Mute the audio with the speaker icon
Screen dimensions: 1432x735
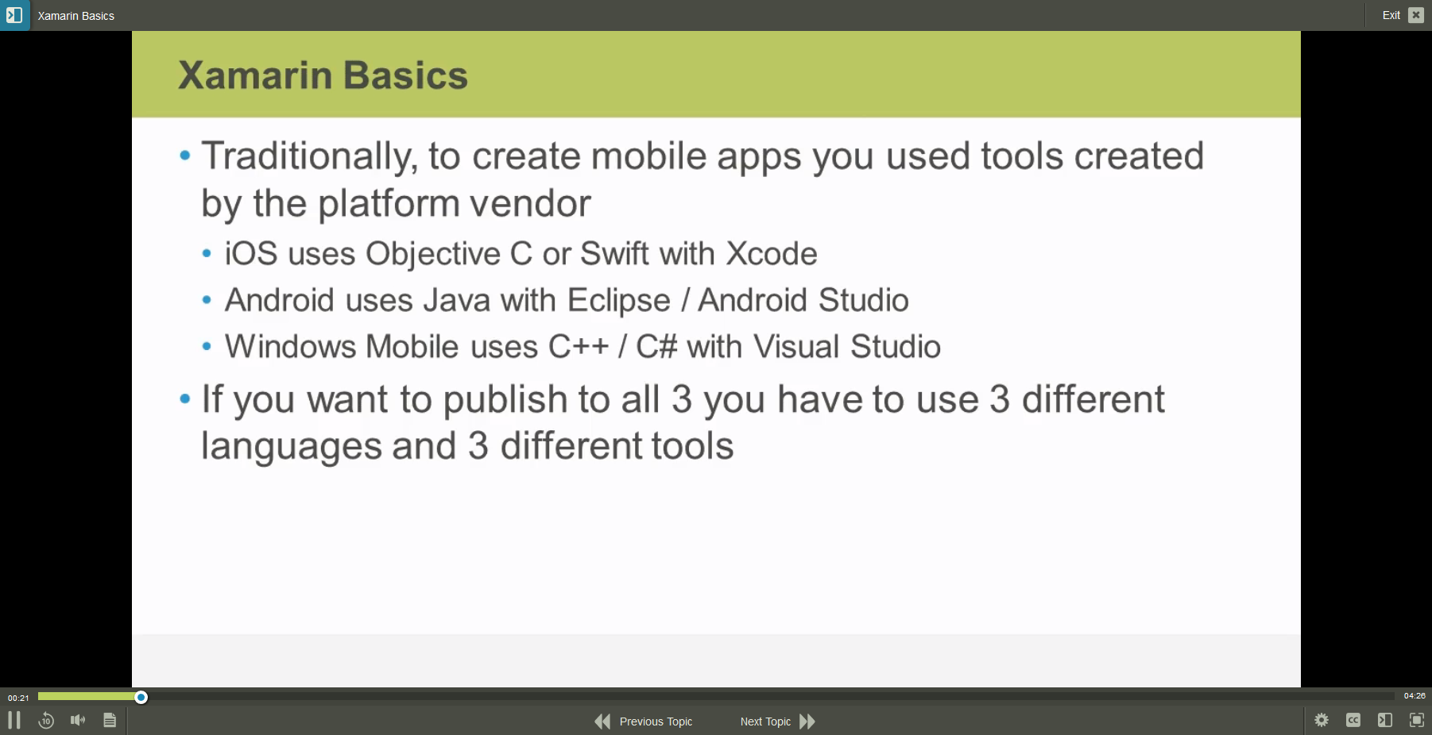point(77,720)
